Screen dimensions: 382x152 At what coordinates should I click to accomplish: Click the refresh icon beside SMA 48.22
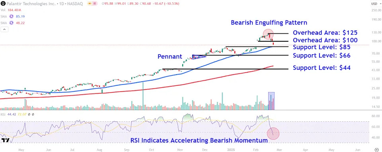(x=11, y=23)
